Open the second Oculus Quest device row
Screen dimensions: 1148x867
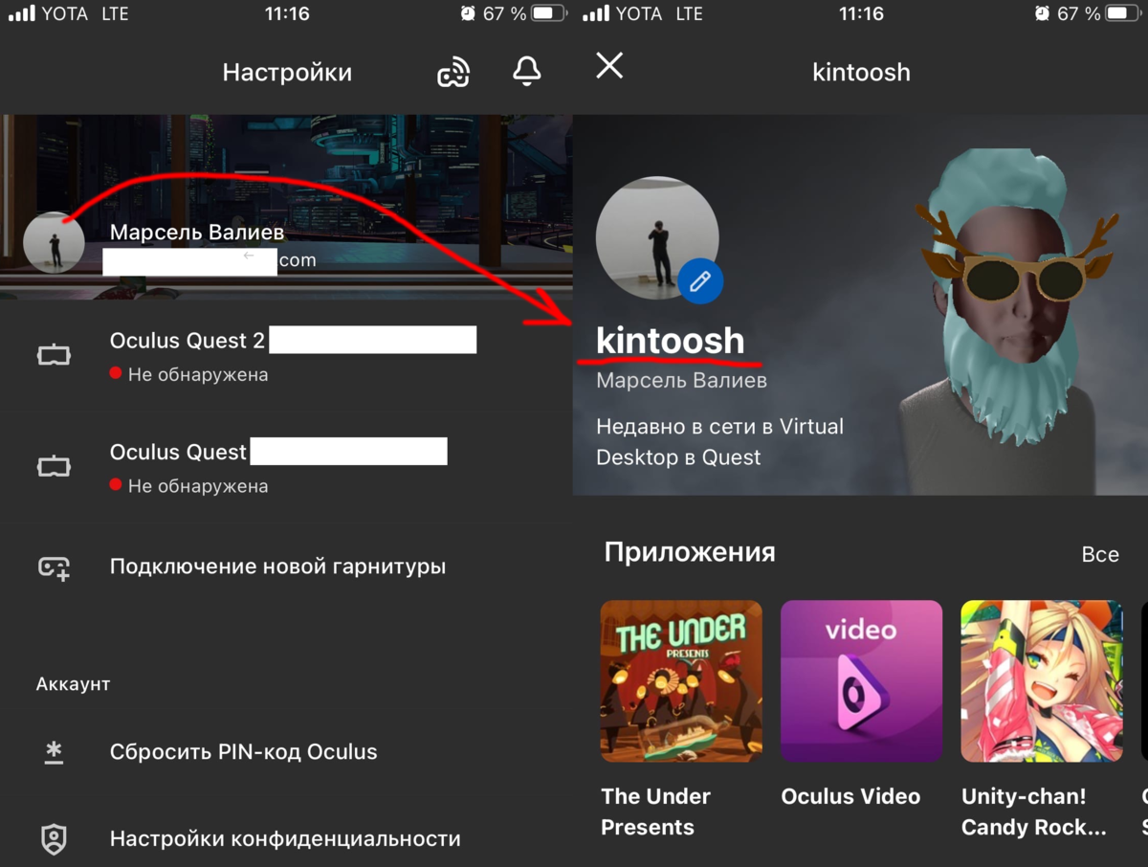coord(286,467)
